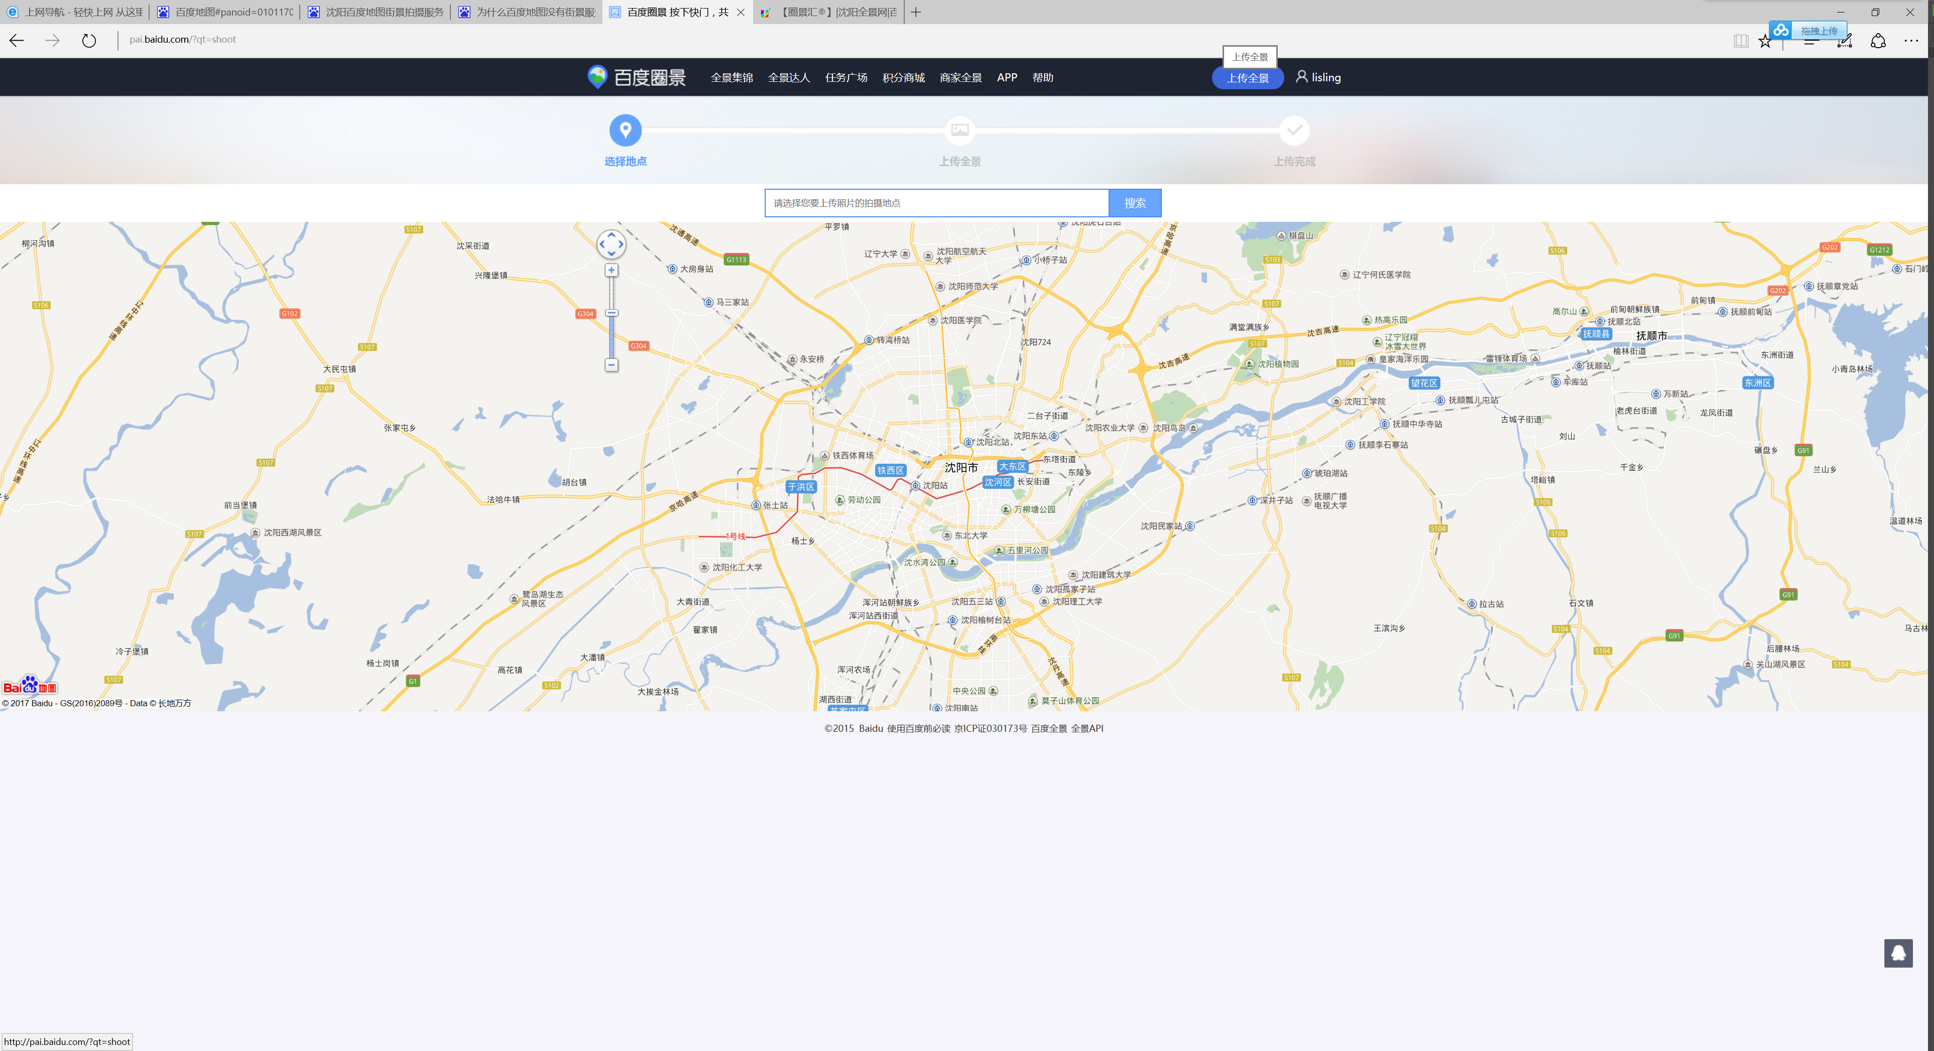Click the 抚顺县 district marker

click(x=1596, y=333)
